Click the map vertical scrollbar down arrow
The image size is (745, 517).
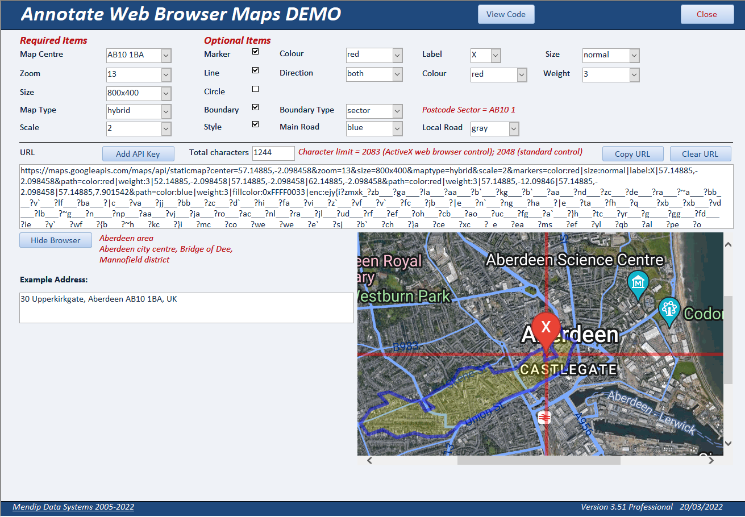[729, 443]
